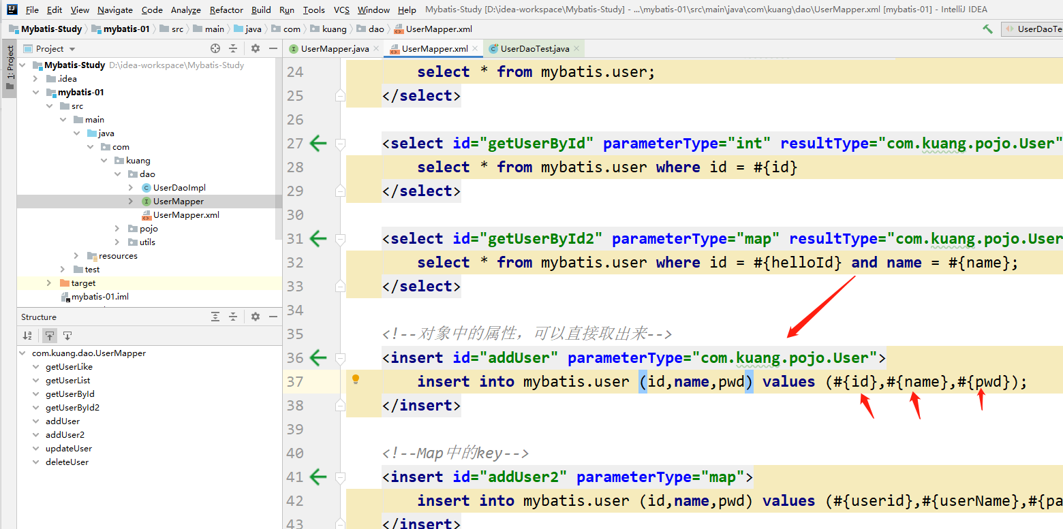Click the UserMapper.xml breadcrumb in navigation bar

433,29
